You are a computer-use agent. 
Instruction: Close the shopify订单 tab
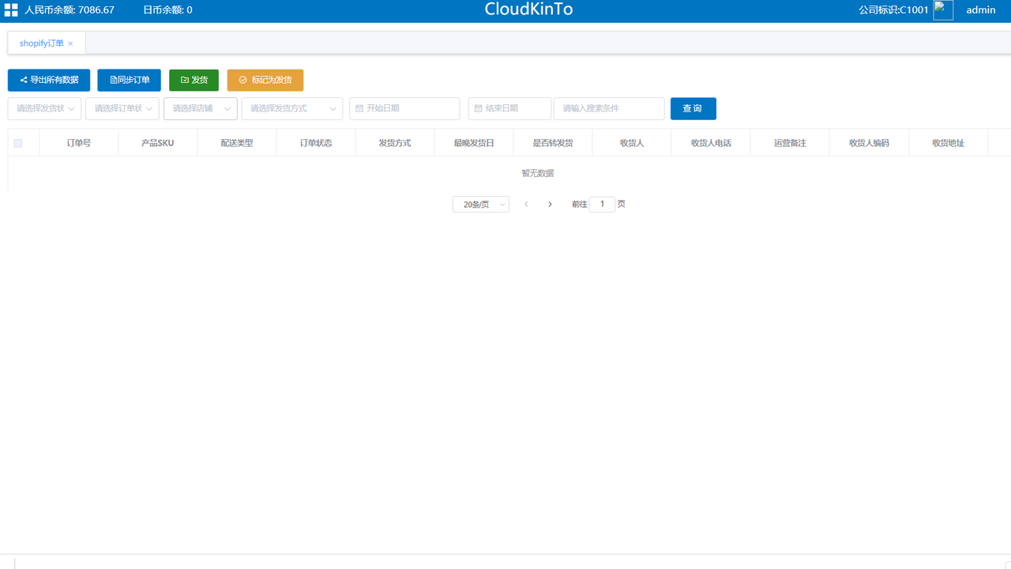pos(70,43)
